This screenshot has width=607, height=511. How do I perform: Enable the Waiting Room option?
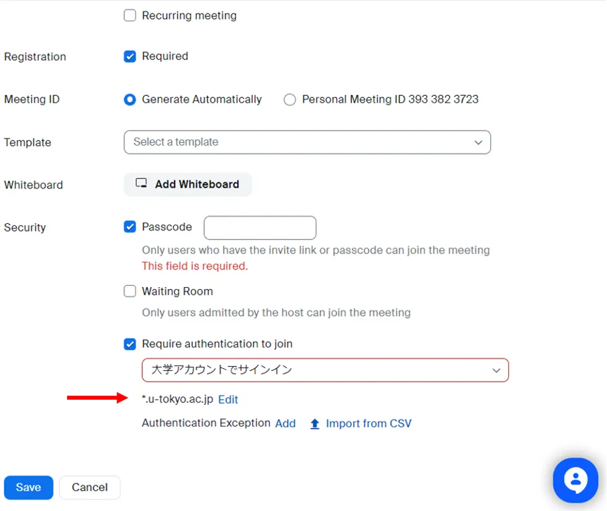point(130,292)
